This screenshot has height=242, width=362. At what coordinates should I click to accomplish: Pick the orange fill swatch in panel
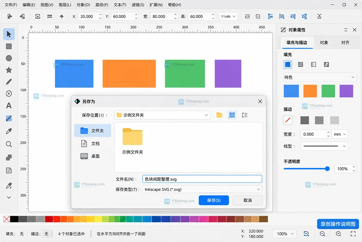pos(310,91)
